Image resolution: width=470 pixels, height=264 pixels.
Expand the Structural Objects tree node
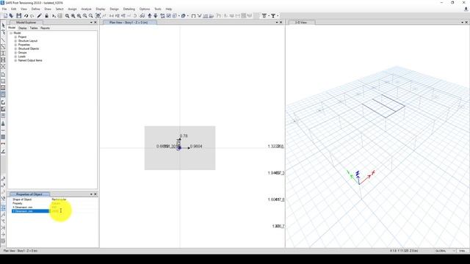(x=15, y=48)
